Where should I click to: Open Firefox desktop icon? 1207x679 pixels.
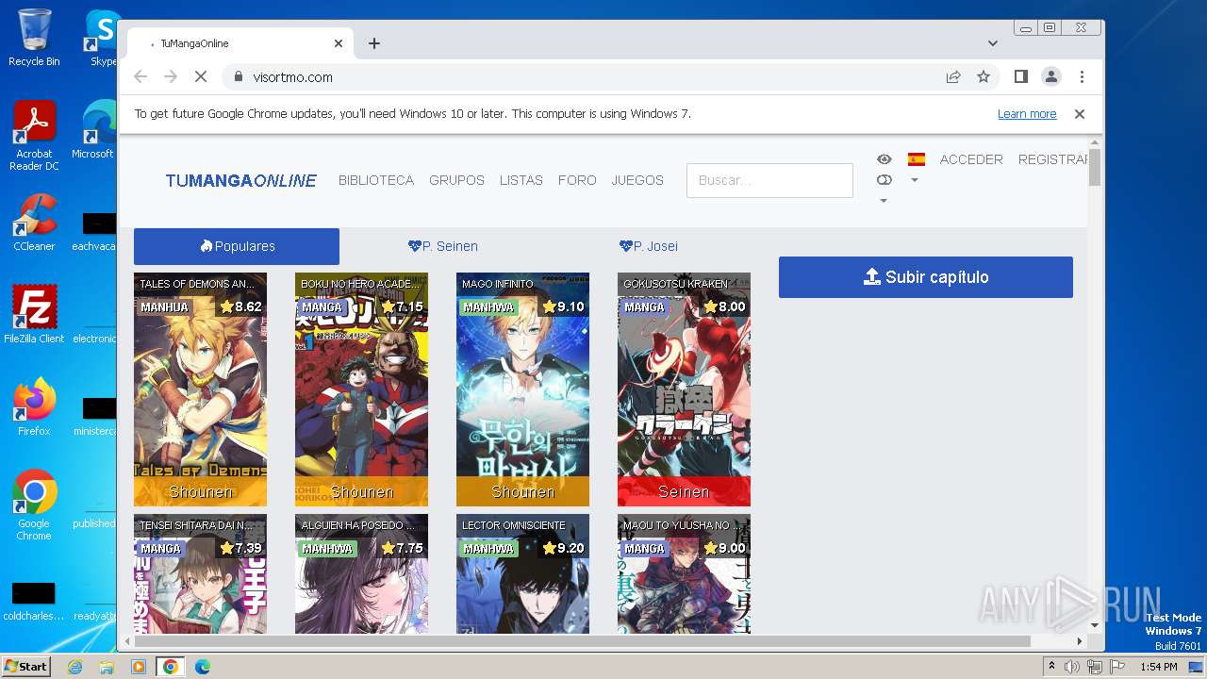(34, 406)
